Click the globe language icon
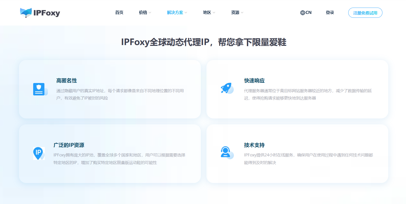406x204 pixels. pyautogui.click(x=303, y=13)
